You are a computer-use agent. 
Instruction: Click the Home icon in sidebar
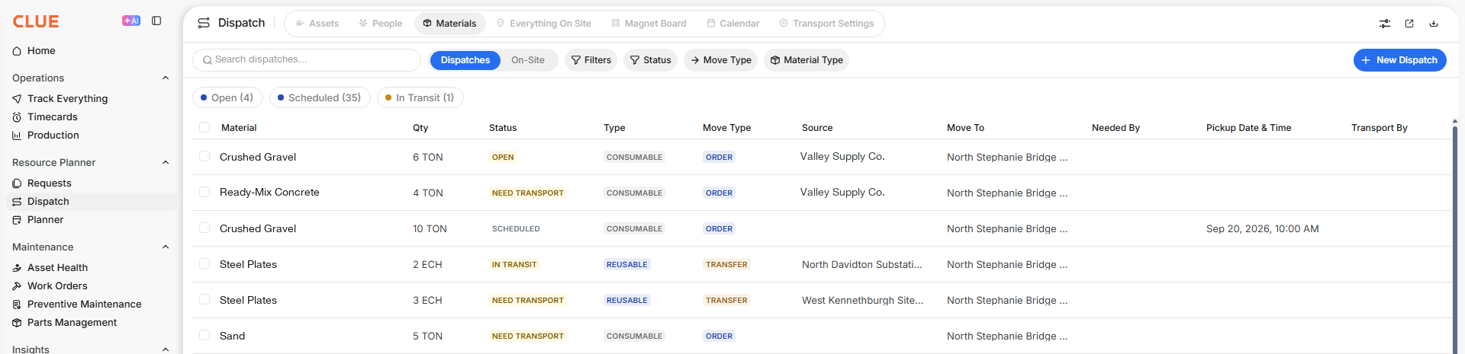pos(17,51)
